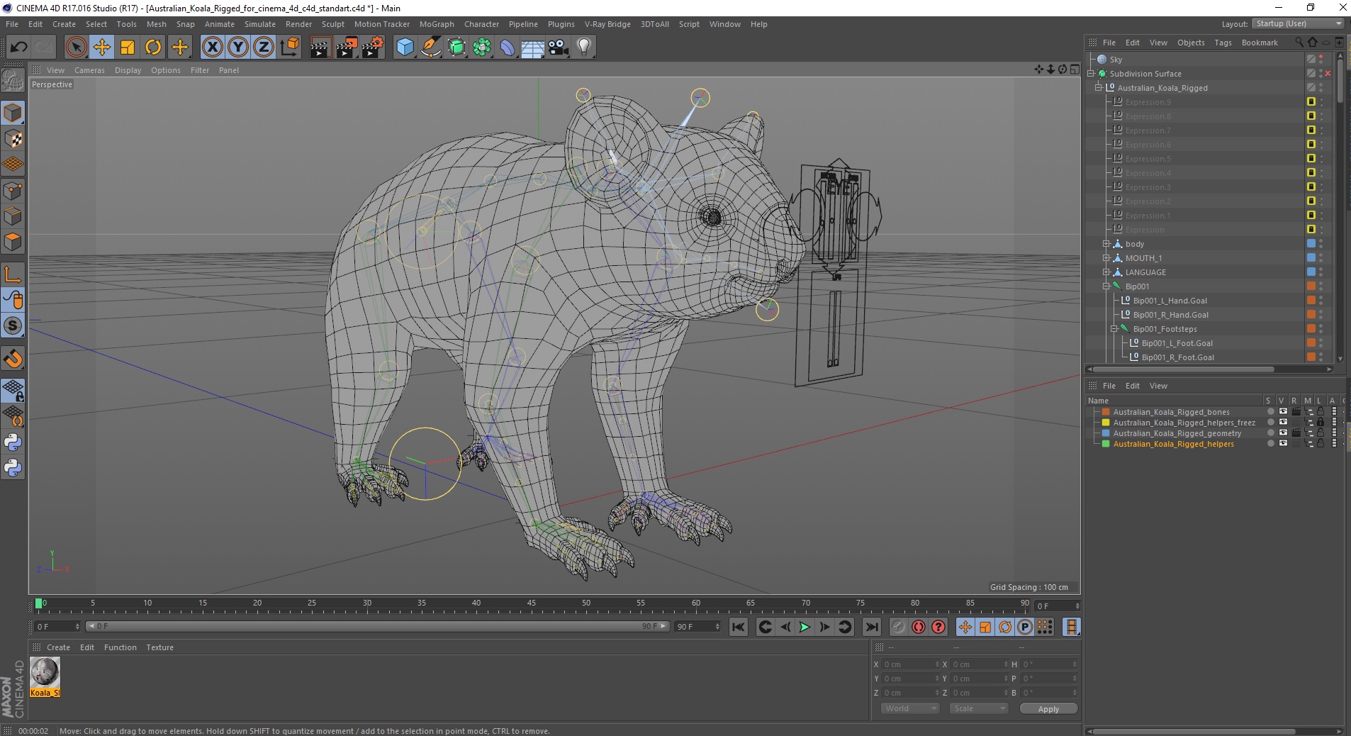Enable Axis mode in left palette
The height and width of the screenshot is (736, 1351).
click(13, 274)
